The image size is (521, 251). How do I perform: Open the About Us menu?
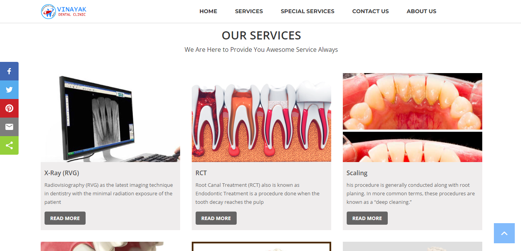click(x=421, y=11)
